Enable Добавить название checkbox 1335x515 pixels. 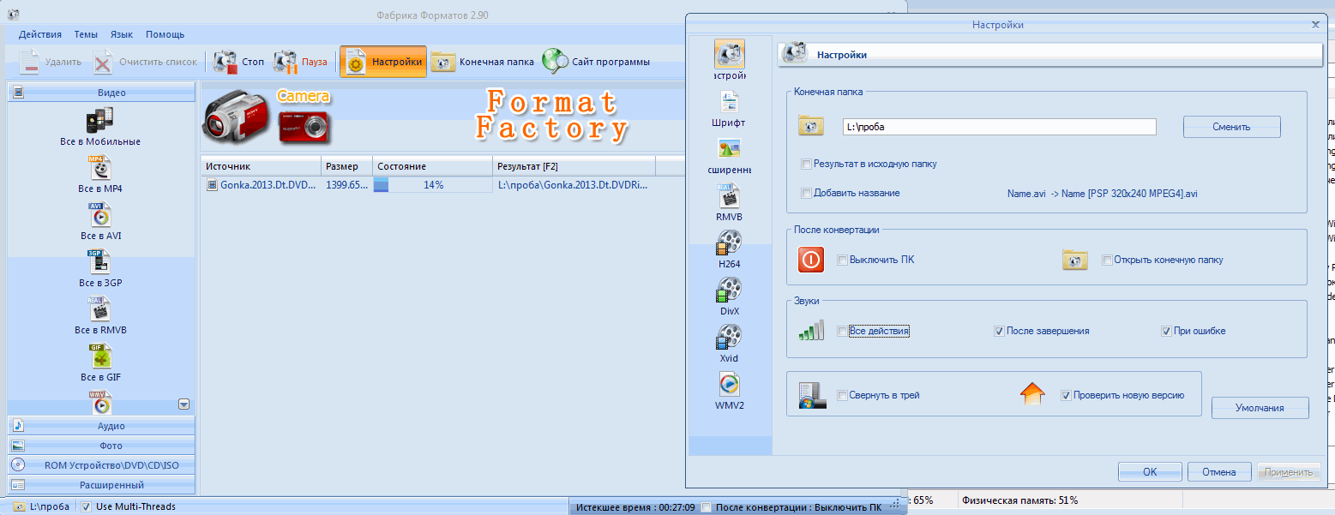click(x=806, y=193)
